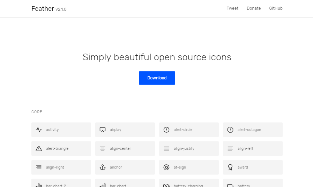Click the align-justify icon
The image size is (313, 187).
166,149
